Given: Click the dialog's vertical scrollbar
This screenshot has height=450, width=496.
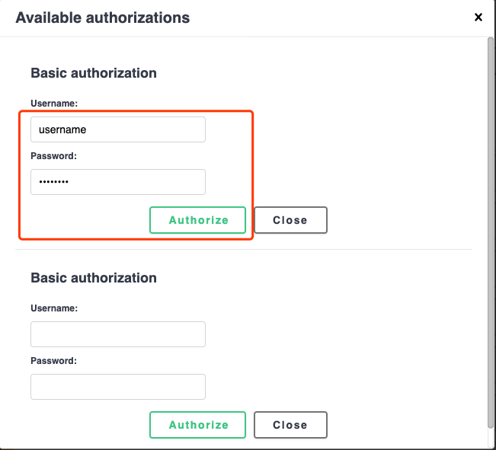Looking at the screenshot, I should (491, 232).
